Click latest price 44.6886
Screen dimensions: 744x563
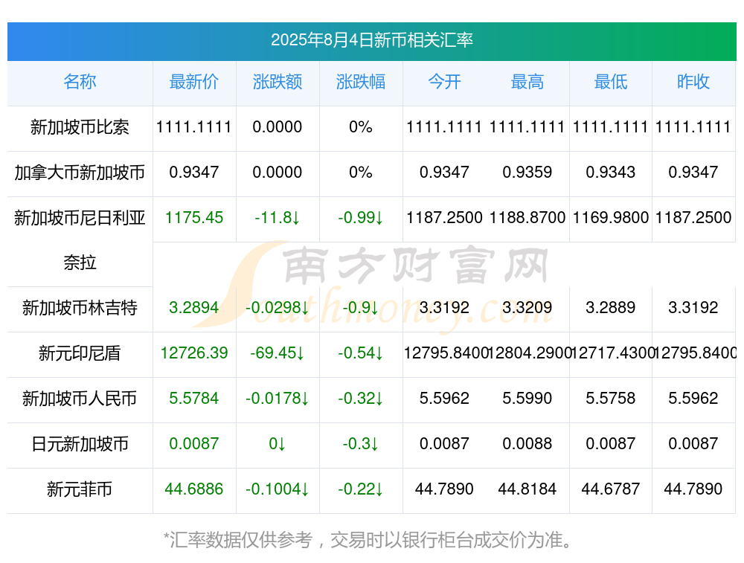[193, 489]
